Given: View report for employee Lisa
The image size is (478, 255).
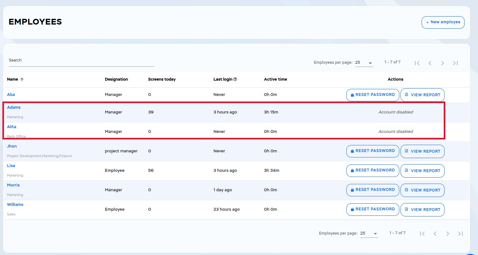Looking at the screenshot, I should tap(422, 171).
